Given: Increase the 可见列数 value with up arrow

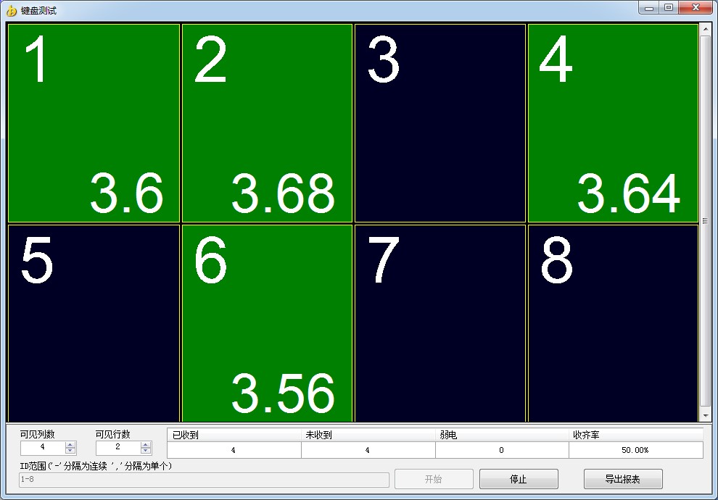Looking at the screenshot, I should pyautogui.click(x=70, y=444).
